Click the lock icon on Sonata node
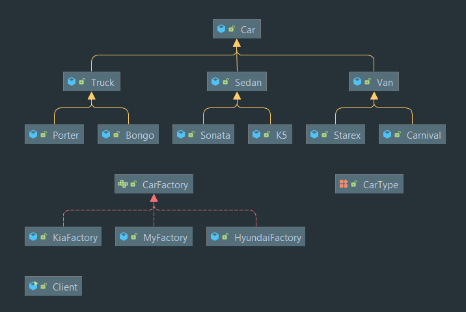The width and height of the screenshot is (466, 312). pos(191,134)
